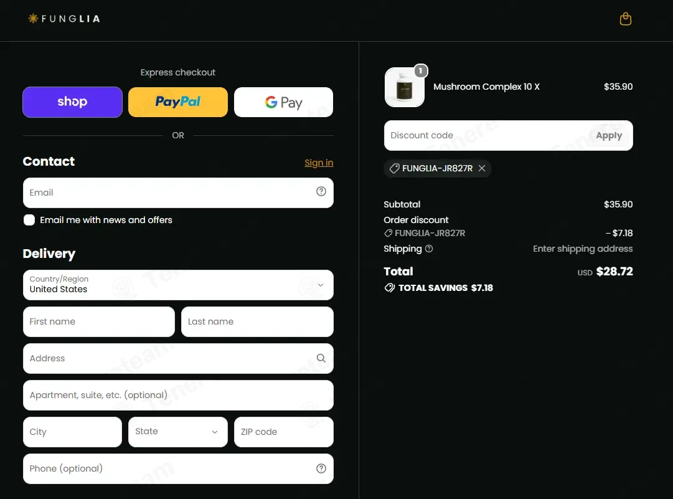Follow the Sign in link
The width and height of the screenshot is (673, 499).
coord(319,163)
